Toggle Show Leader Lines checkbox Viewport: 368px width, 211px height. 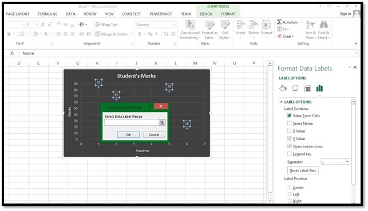tap(290, 146)
